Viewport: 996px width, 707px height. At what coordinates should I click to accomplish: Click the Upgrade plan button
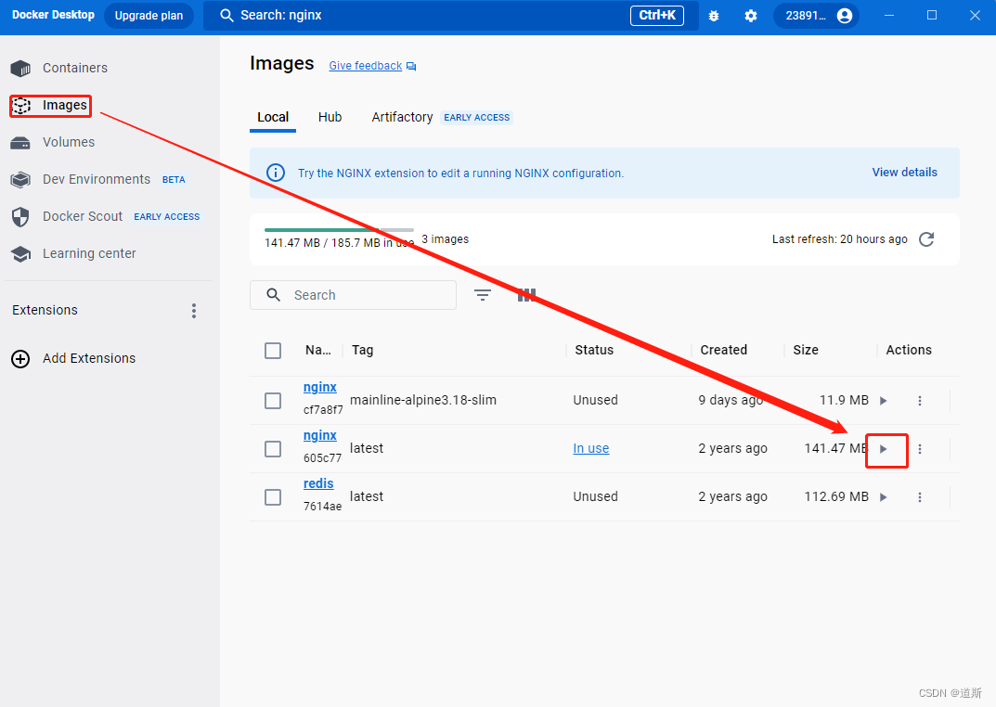149,16
